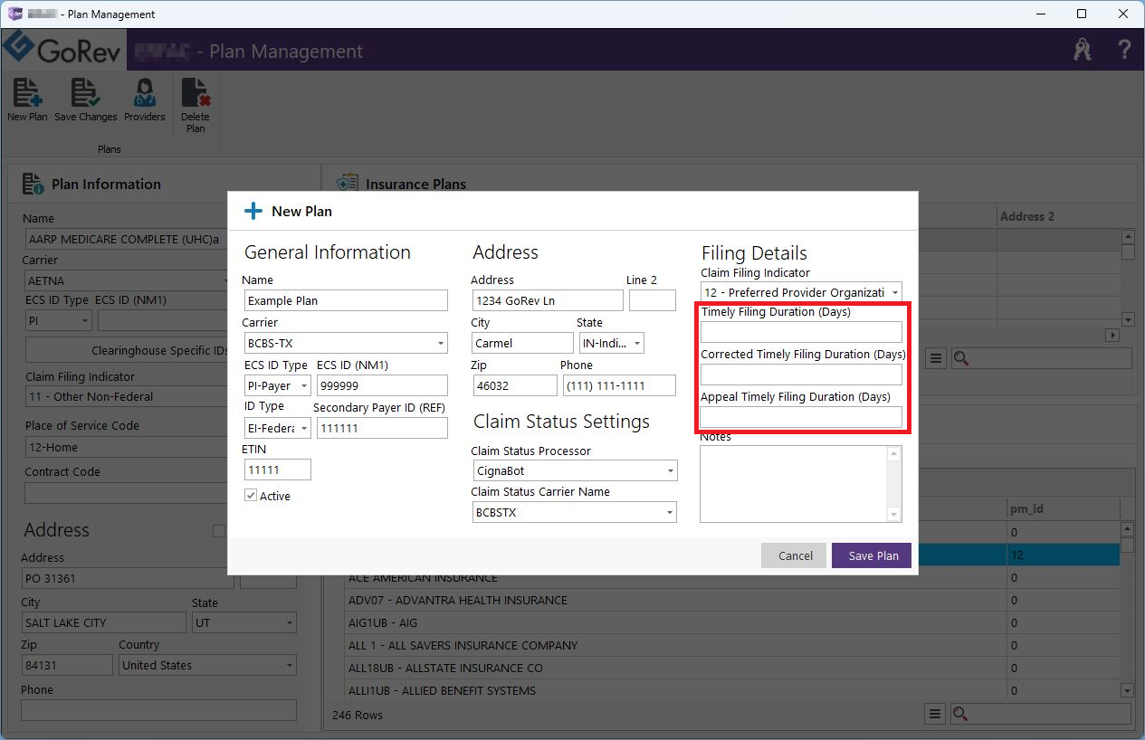1145x740 pixels.
Task: Select the ALLI1UB - ALLIED BENEFIT SYSTEMS row
Action: (732, 690)
